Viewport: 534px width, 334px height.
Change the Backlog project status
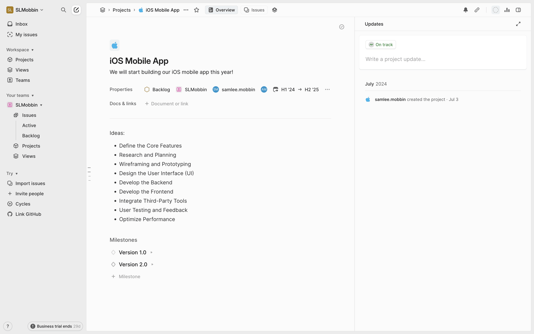157,90
